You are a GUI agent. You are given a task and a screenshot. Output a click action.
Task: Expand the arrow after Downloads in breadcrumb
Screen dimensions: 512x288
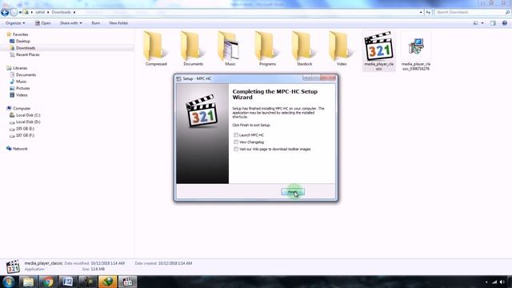(x=74, y=12)
